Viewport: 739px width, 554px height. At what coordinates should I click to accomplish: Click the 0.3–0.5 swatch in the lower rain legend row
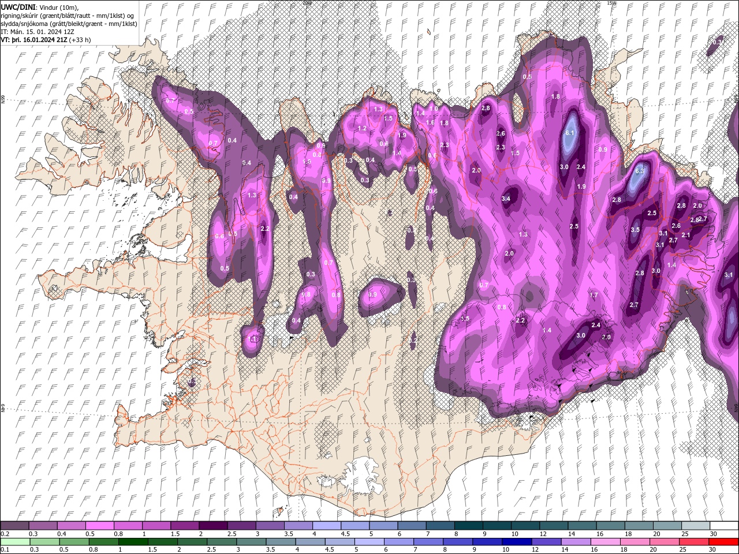point(43,542)
